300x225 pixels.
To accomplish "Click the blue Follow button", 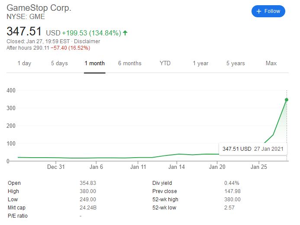I will coord(268,11).
